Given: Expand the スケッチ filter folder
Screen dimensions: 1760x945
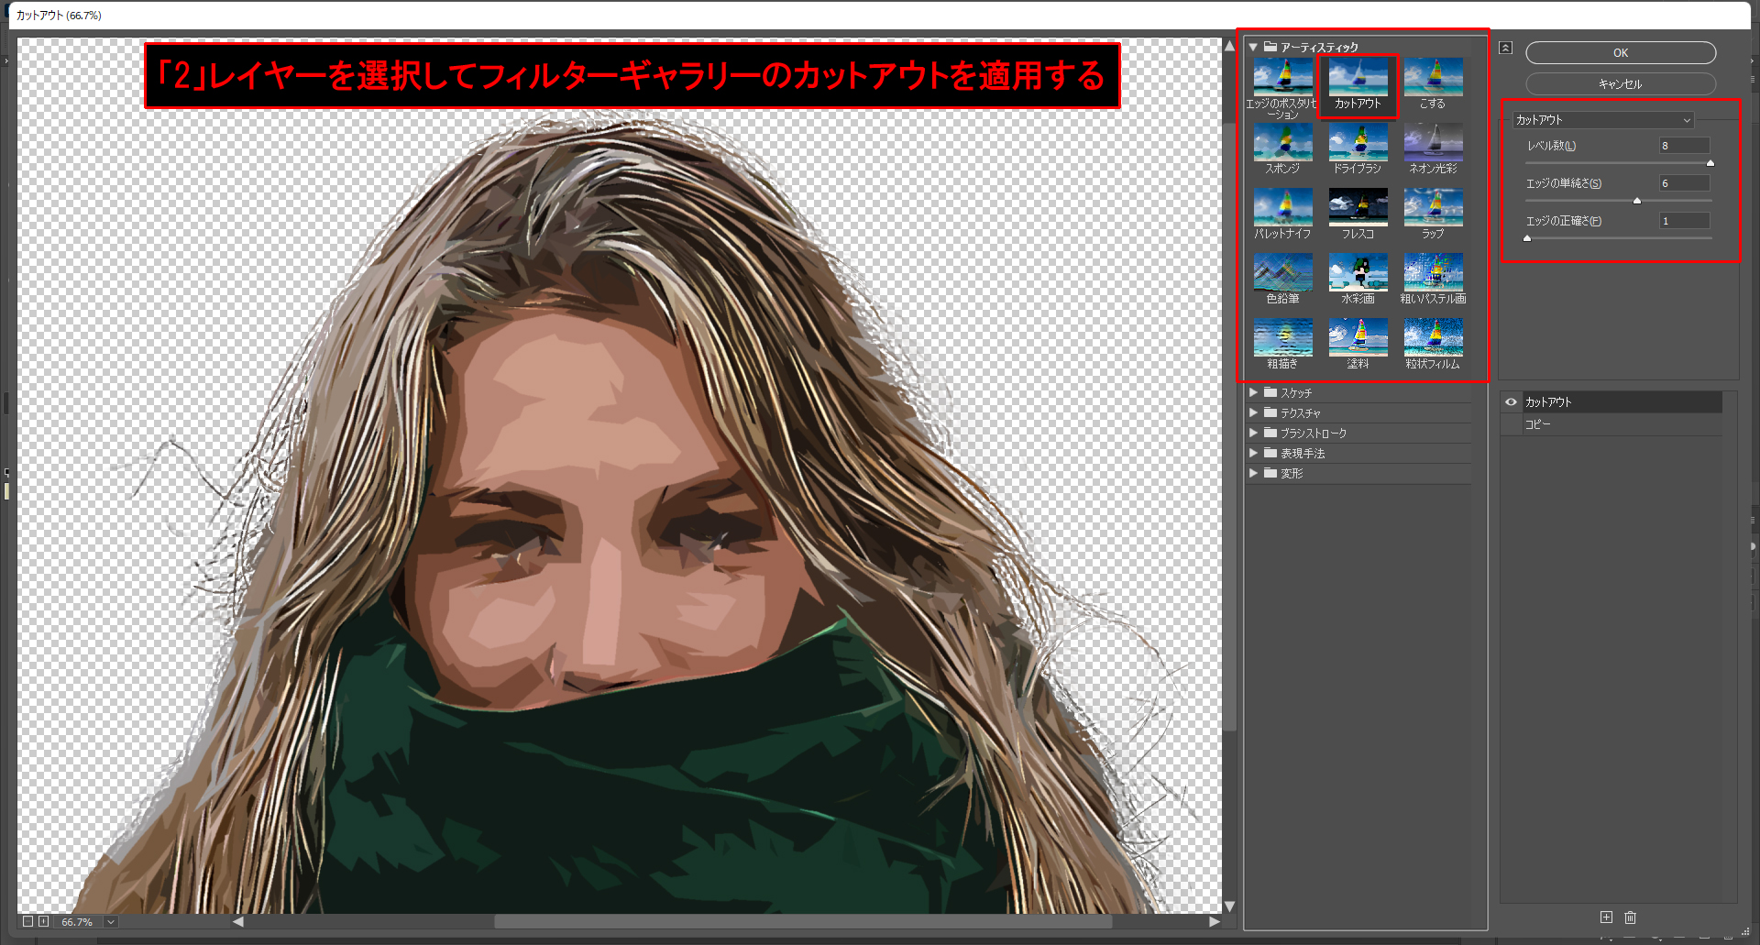Looking at the screenshot, I should [x=1253, y=392].
